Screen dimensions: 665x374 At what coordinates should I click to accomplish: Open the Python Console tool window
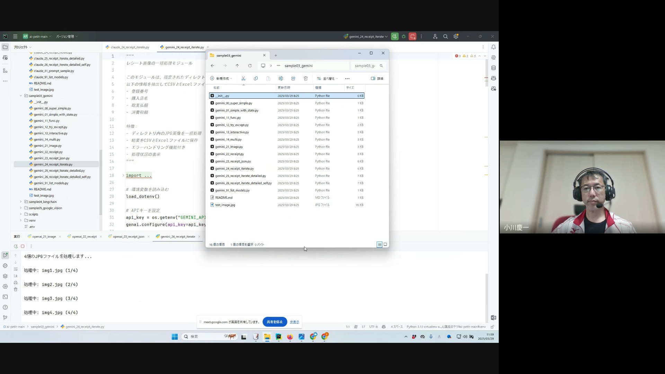click(5, 266)
